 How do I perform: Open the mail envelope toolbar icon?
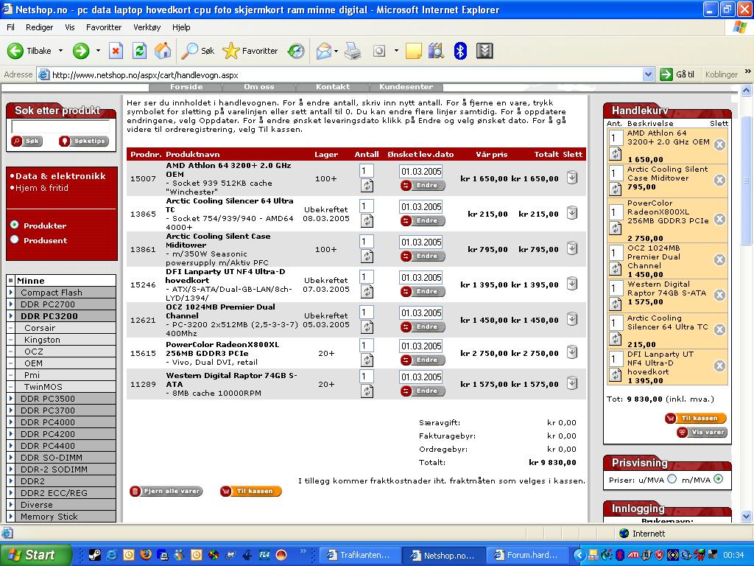(x=324, y=51)
